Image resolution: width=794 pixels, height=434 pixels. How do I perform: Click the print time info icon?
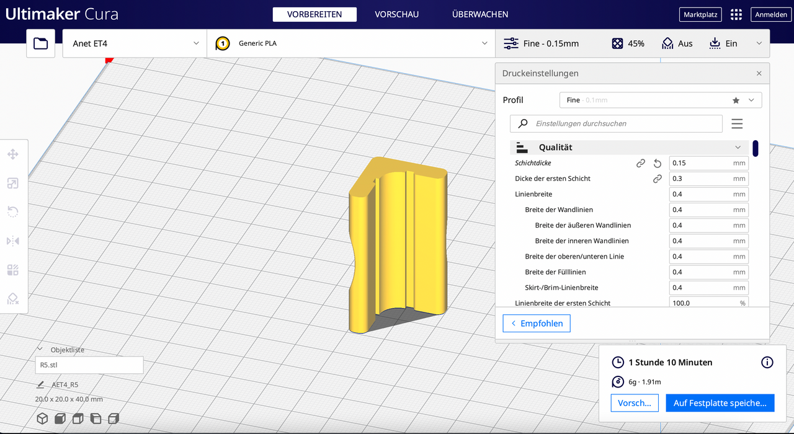coord(767,363)
